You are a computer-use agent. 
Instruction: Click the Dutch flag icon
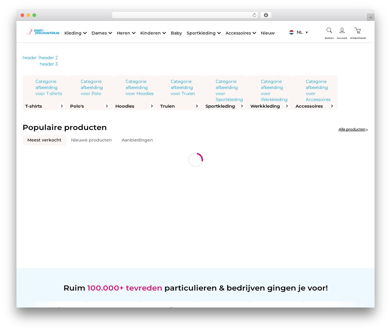(x=291, y=32)
